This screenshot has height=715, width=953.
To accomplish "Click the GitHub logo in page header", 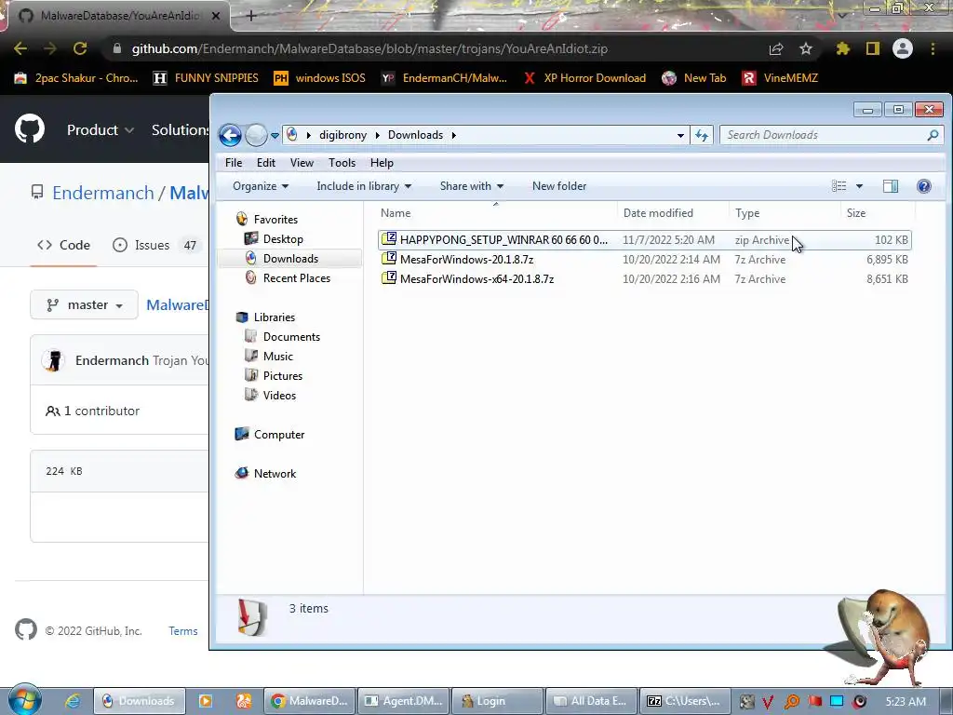I will [x=30, y=128].
